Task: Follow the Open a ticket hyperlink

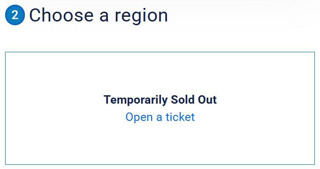Action: 160,117
